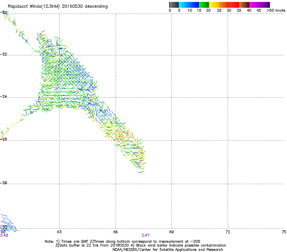Click the purple time label '2:47'
Screen dimensions: 287x252
tap(145, 235)
